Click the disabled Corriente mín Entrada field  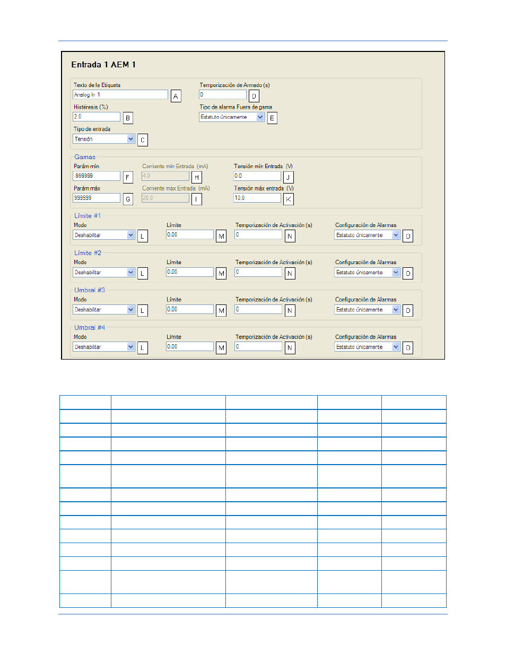(165, 176)
